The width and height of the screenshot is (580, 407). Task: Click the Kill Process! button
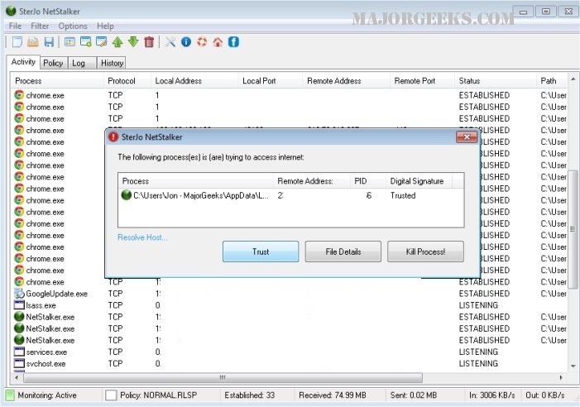[x=425, y=251]
